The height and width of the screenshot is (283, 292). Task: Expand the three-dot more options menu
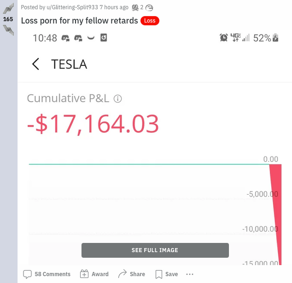[190, 274]
